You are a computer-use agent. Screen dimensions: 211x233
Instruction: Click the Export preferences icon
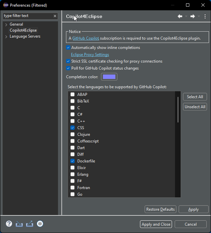pos(30,224)
